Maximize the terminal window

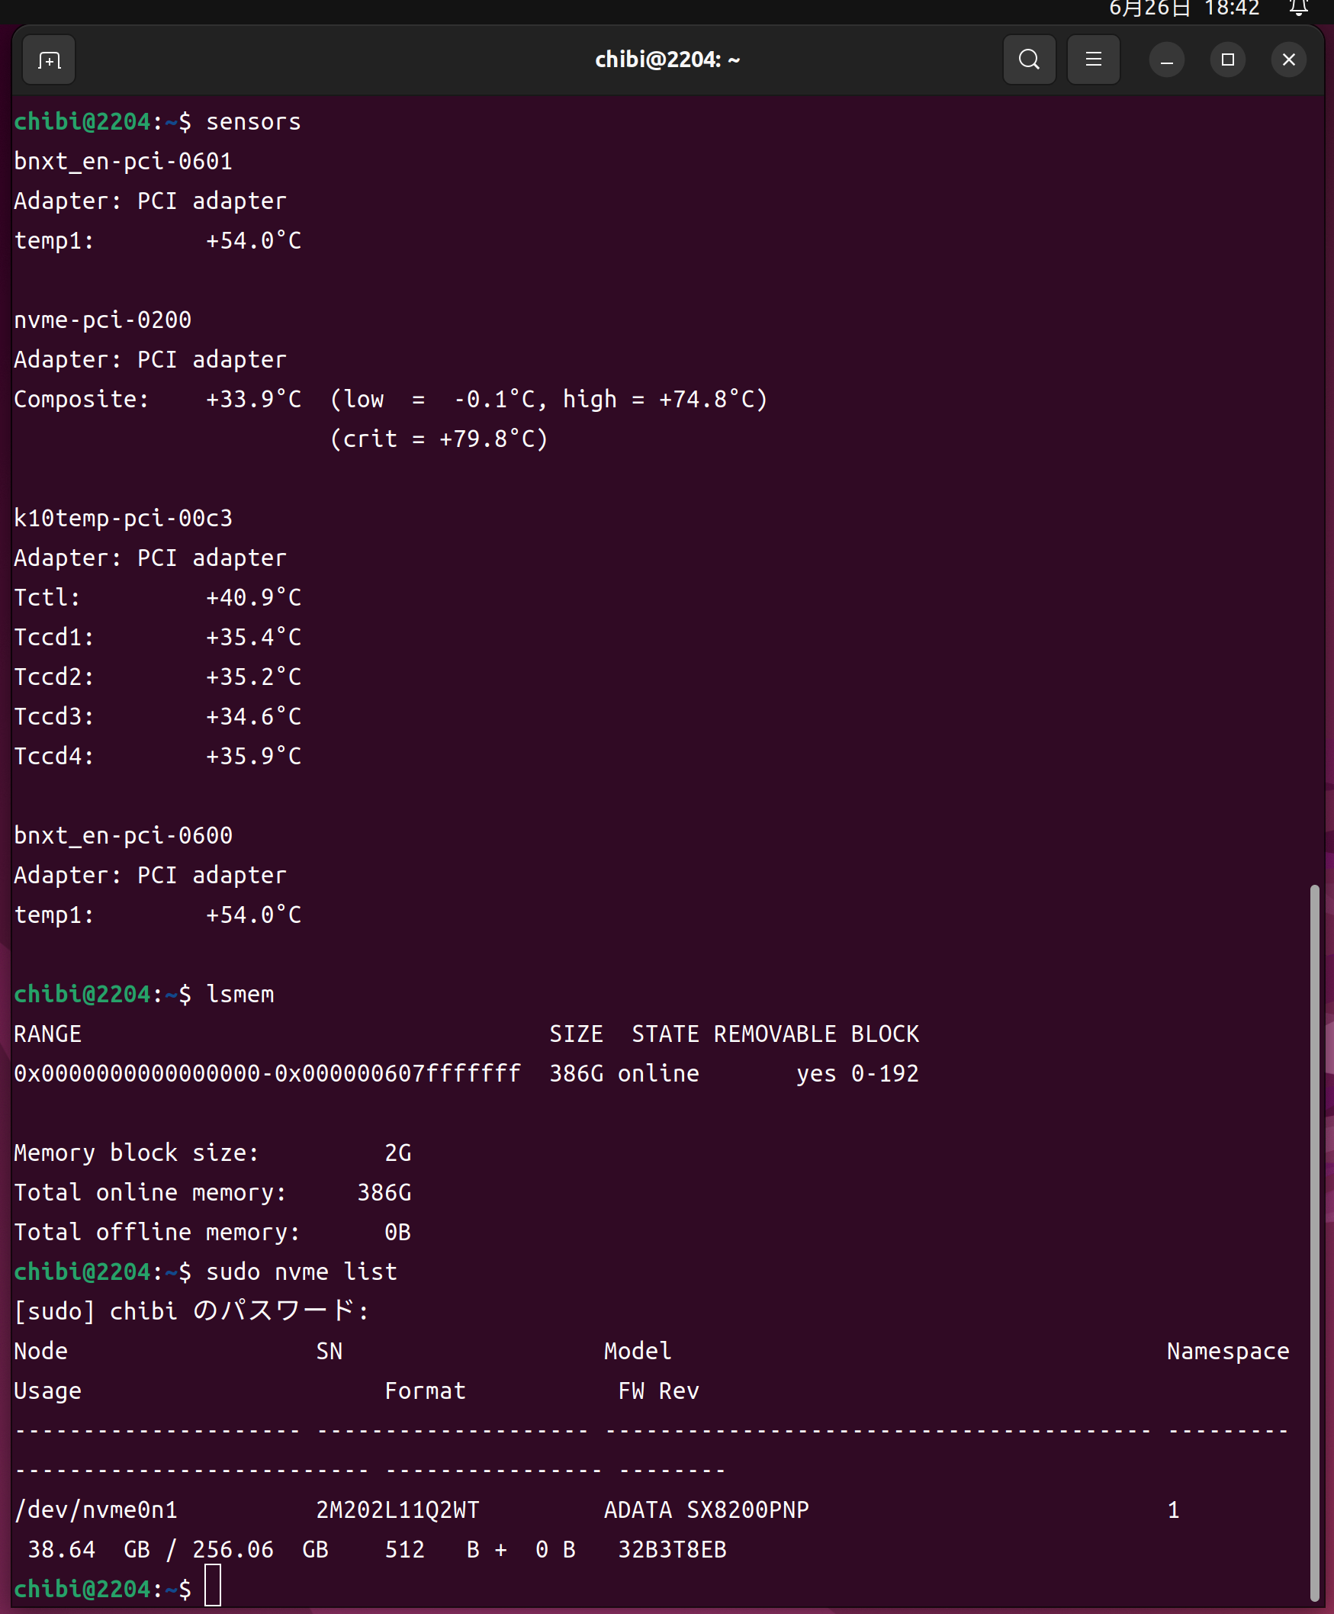pos(1227,60)
